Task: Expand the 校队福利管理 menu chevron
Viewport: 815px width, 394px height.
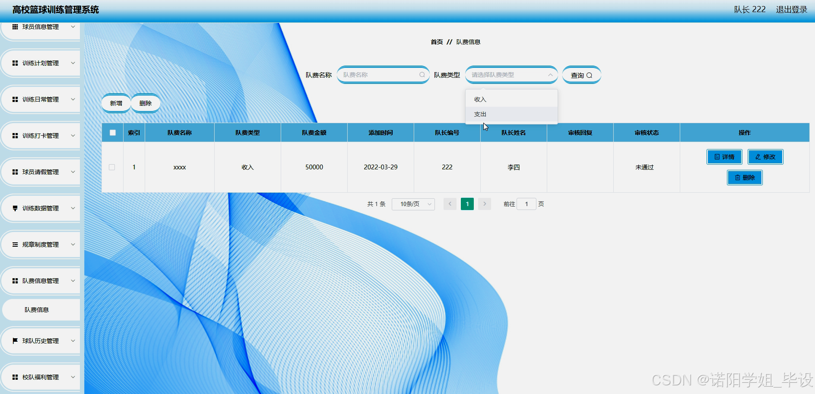Action: [x=73, y=377]
